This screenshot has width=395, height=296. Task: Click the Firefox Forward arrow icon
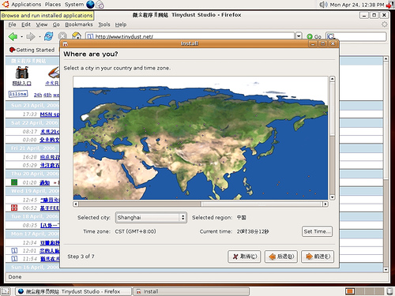point(31,36)
